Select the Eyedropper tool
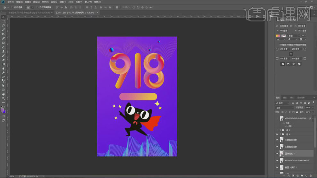The height and width of the screenshot is (178, 317). [3, 38]
